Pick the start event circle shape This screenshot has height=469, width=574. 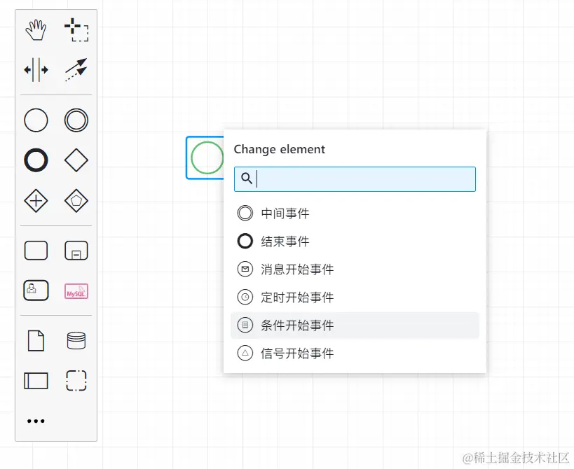click(x=36, y=120)
